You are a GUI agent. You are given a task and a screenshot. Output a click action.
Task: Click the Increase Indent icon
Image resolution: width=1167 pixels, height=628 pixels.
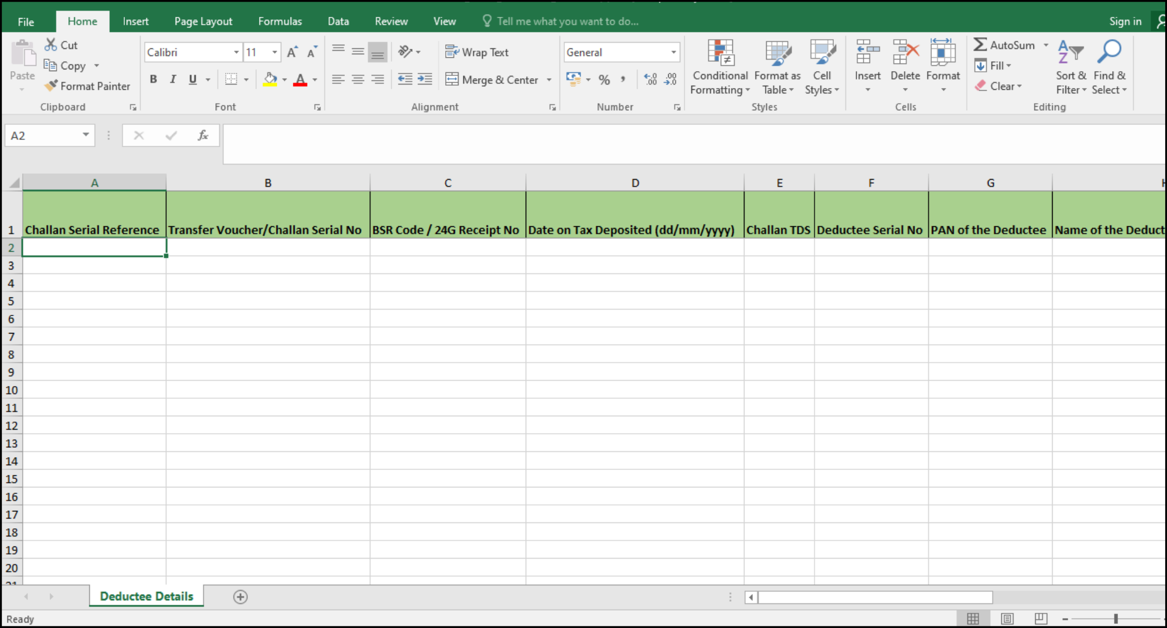click(425, 79)
